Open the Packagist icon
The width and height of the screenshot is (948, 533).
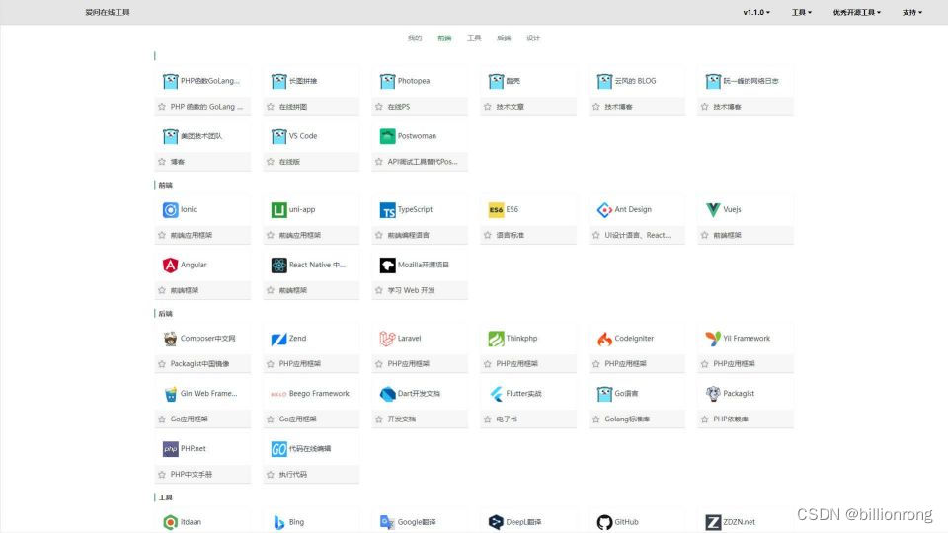tap(713, 394)
